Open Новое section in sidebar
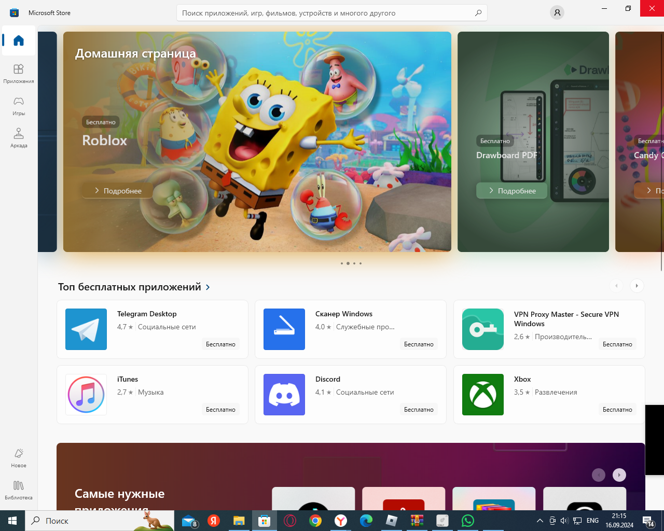The width and height of the screenshot is (664, 531). coord(19,458)
